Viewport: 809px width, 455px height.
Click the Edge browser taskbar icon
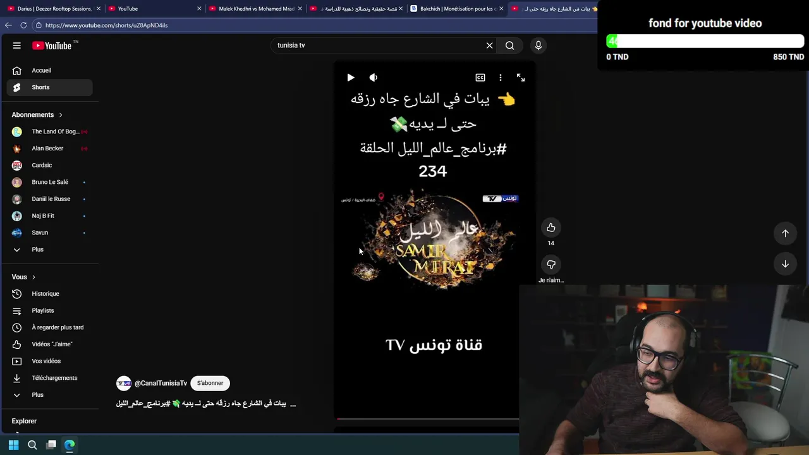point(70,445)
